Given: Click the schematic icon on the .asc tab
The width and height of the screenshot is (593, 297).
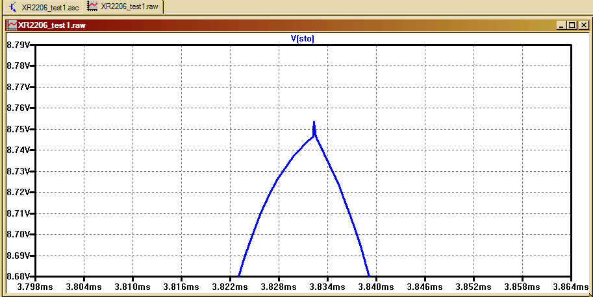Looking at the screenshot, I should [x=13, y=6].
